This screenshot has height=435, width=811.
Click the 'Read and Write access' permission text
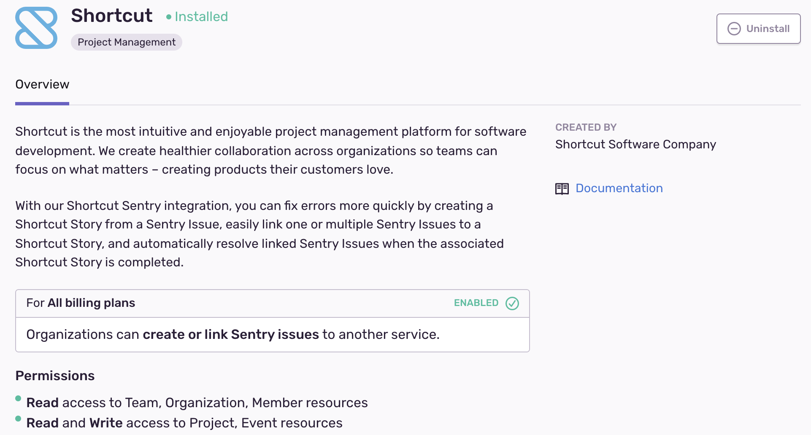184,423
